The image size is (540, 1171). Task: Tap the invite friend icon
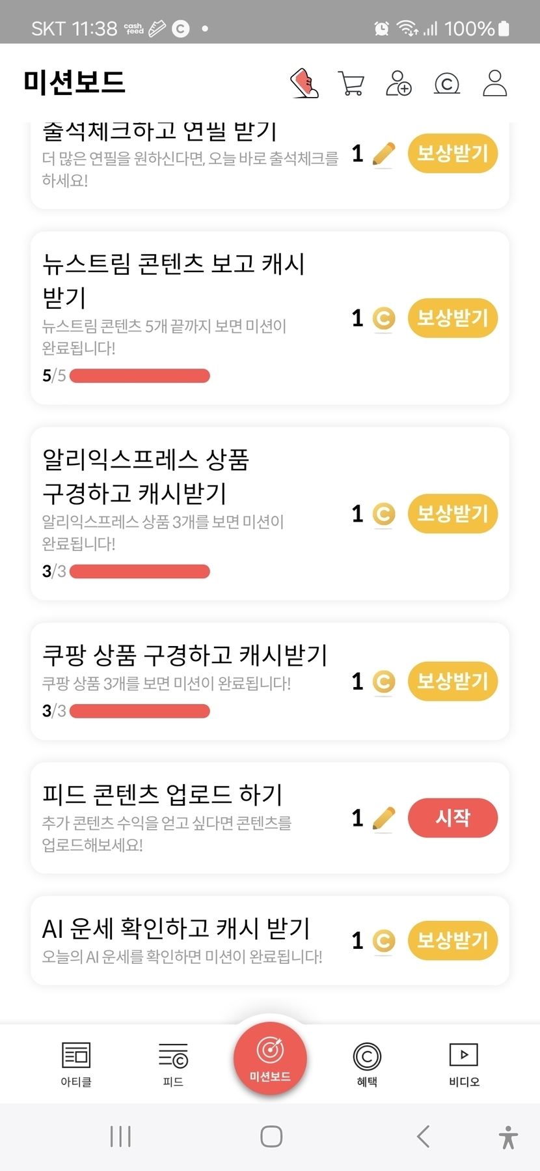click(398, 83)
